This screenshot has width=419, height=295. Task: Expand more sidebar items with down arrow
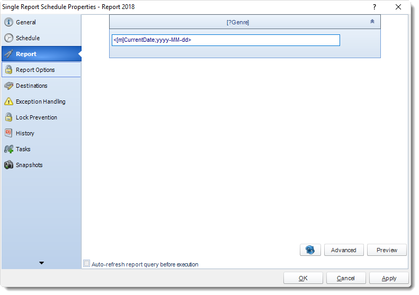click(x=41, y=263)
